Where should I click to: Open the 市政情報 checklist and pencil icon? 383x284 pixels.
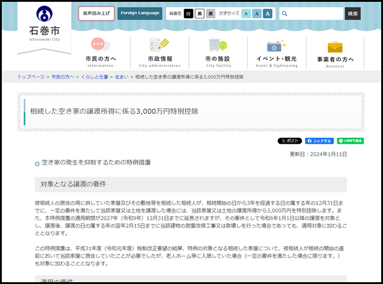[x=160, y=44]
